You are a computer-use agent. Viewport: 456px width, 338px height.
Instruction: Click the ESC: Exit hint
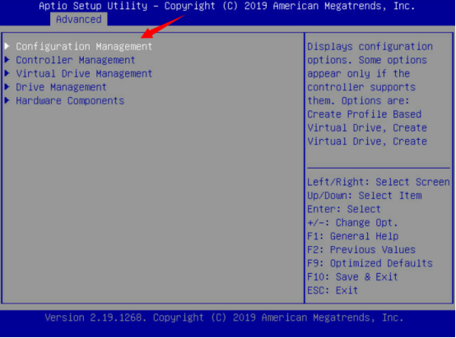333,290
